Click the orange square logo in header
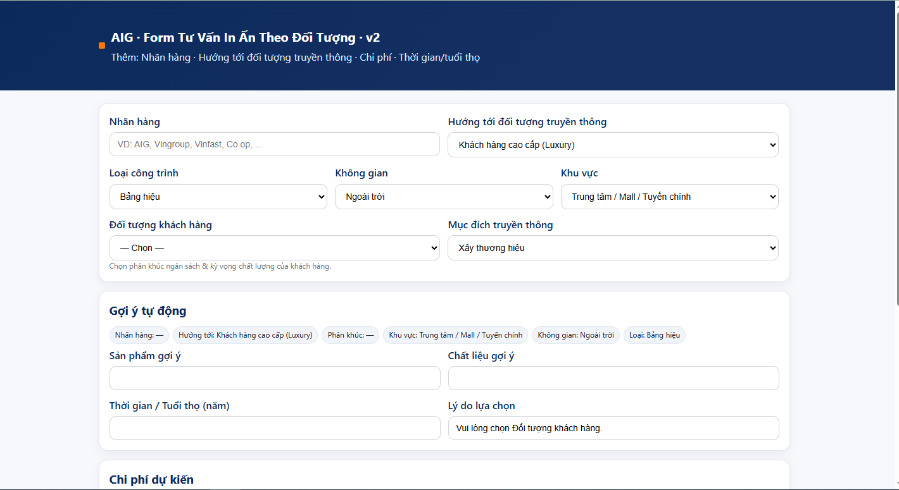The height and width of the screenshot is (490, 899). [102, 46]
